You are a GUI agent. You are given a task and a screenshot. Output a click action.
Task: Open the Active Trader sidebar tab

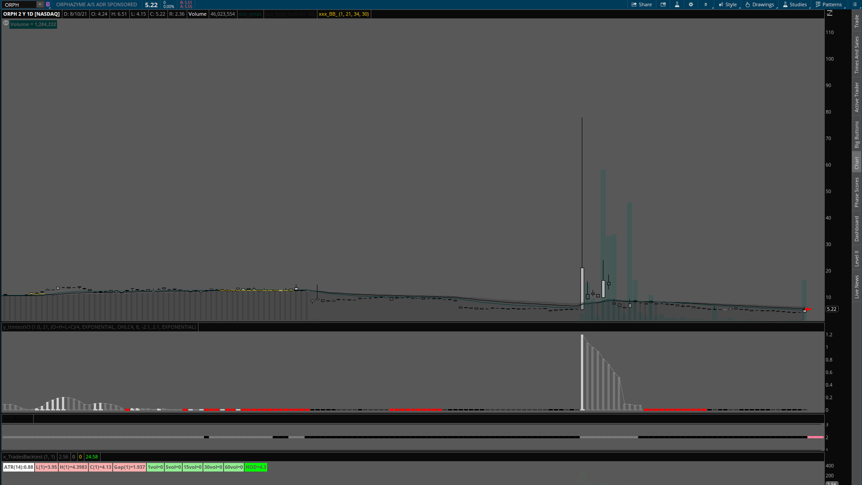click(x=857, y=97)
